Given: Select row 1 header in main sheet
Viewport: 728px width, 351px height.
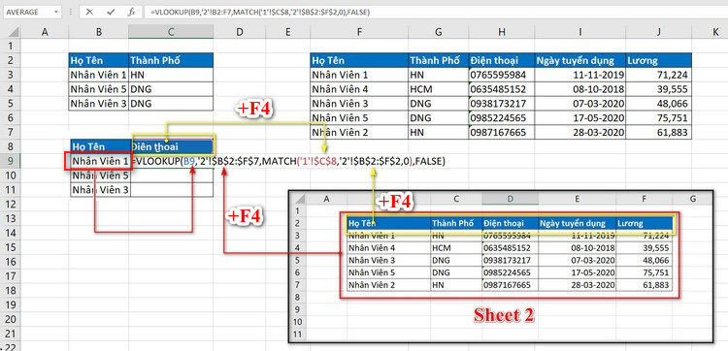Looking at the screenshot, I should click(11, 47).
